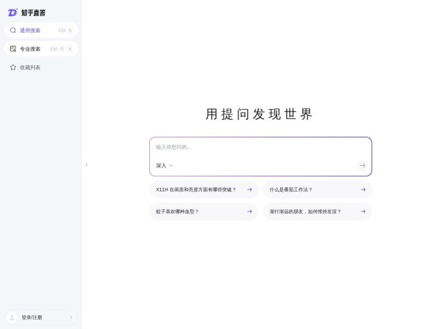Click the arrow next to 什么是番茄工作法
Screen dimensions: 439x329
363,189
